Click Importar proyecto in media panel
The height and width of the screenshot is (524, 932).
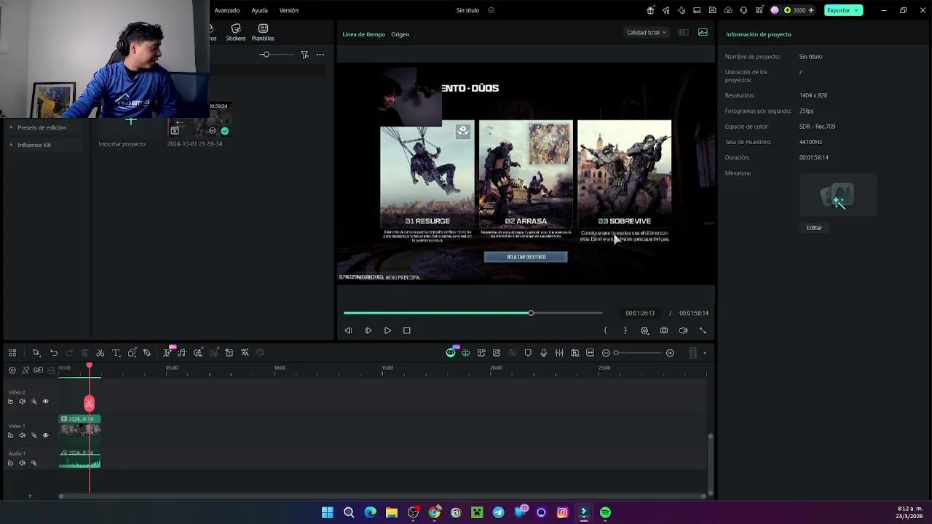[122, 144]
